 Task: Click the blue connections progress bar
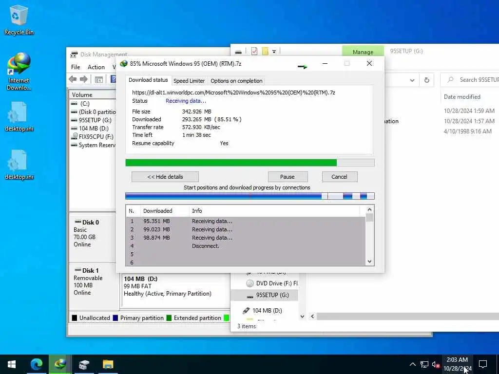pyautogui.click(x=250, y=196)
